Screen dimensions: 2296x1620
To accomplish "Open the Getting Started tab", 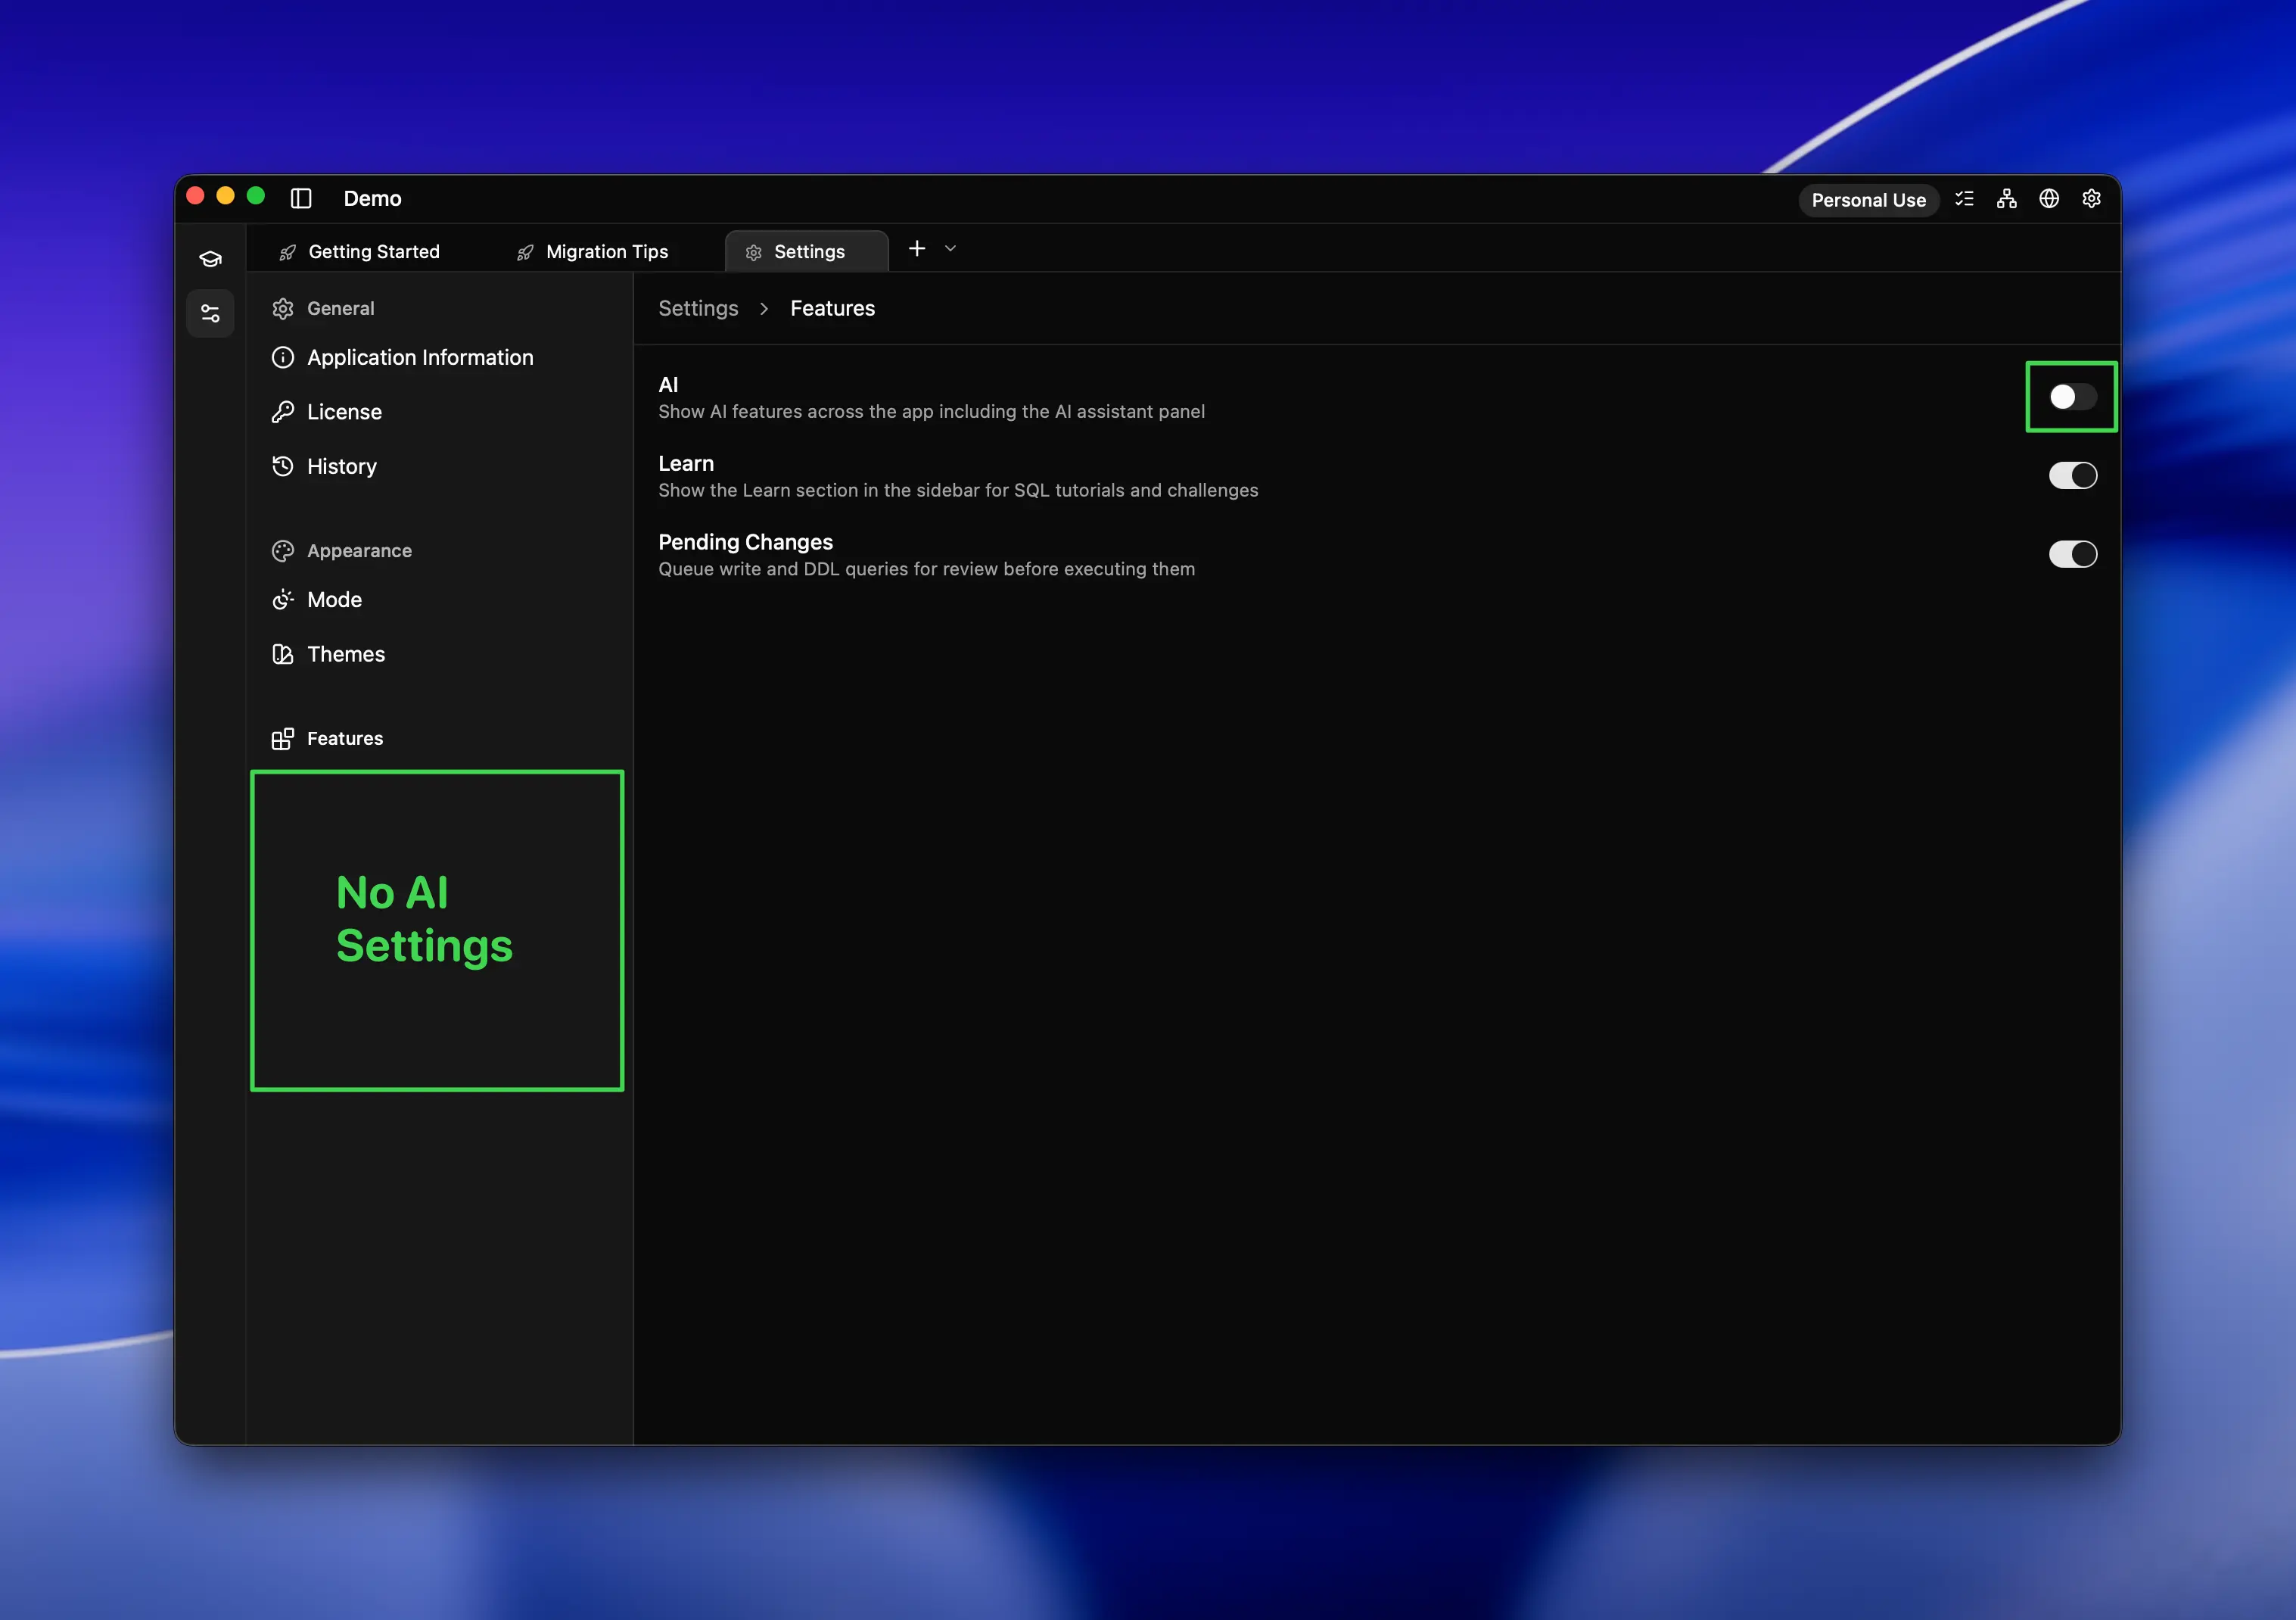I will pyautogui.click(x=373, y=251).
